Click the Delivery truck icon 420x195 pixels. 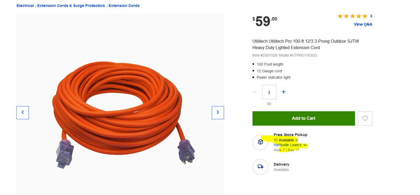click(x=260, y=166)
